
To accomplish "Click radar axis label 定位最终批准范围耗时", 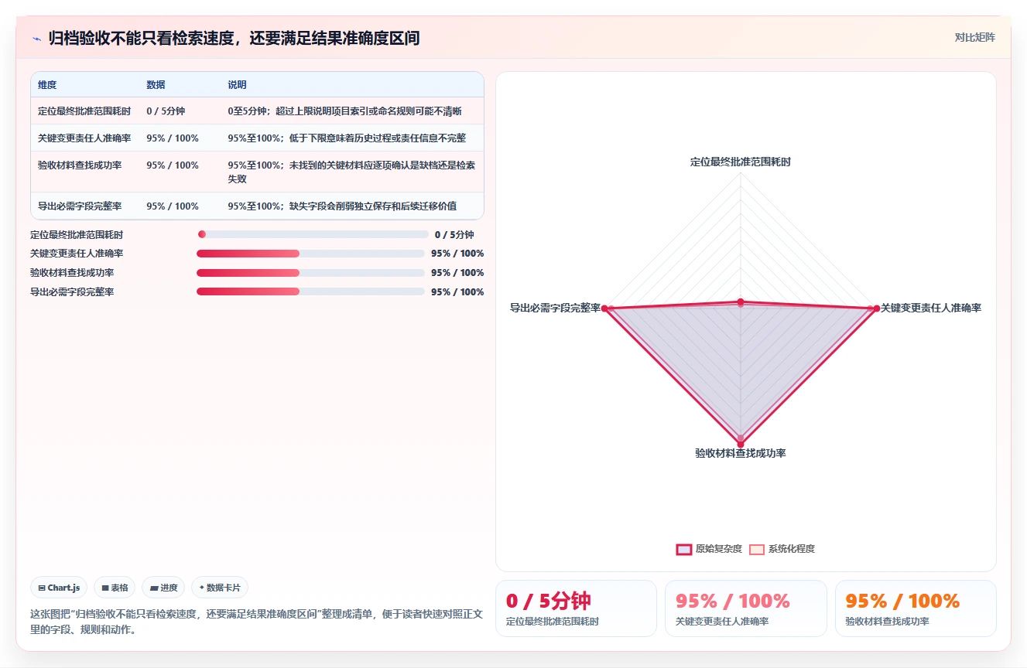I will point(741,162).
